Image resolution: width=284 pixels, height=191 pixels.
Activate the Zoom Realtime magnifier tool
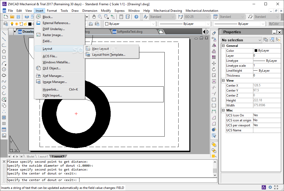tap(100, 17)
